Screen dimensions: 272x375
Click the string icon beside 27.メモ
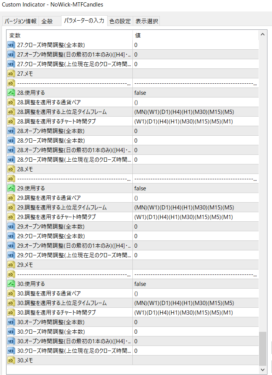click(x=11, y=73)
